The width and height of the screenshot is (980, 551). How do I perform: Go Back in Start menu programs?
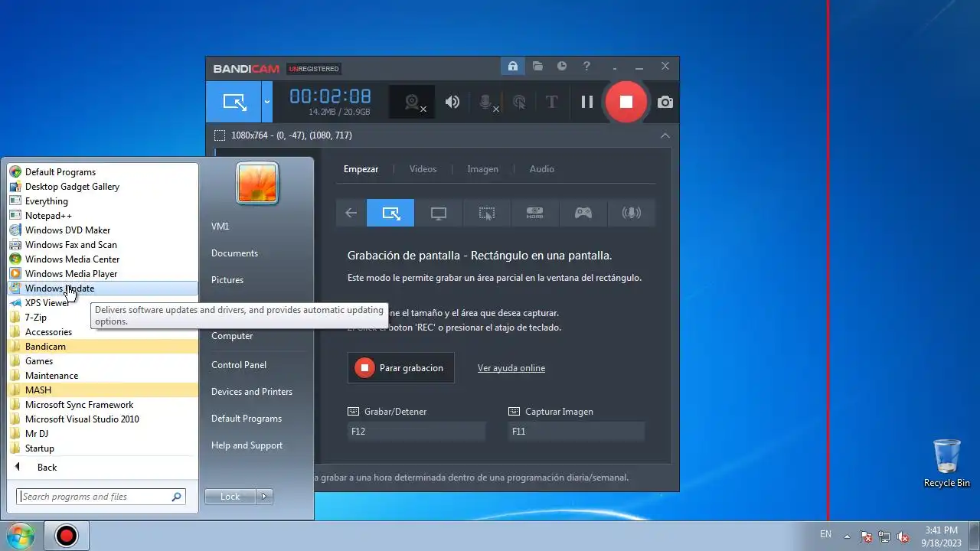[x=103, y=468]
